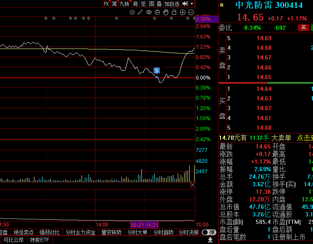The image size is (313, 244).
Task: Open the 分时趋势 tab
Action: coord(163,232)
